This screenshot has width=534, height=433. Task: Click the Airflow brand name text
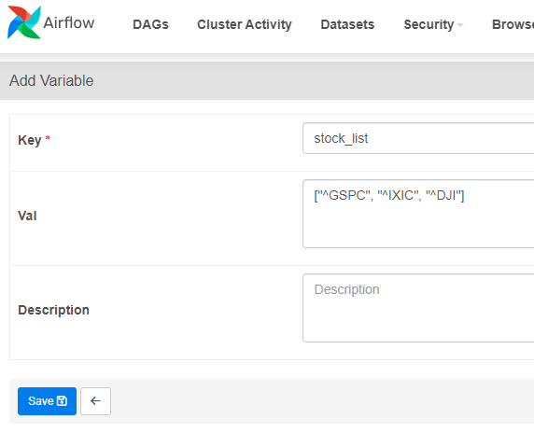69,22
